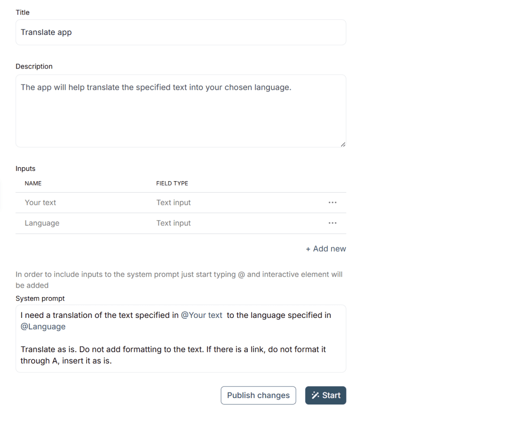Click the "Text input" type for Language row

[x=173, y=223]
